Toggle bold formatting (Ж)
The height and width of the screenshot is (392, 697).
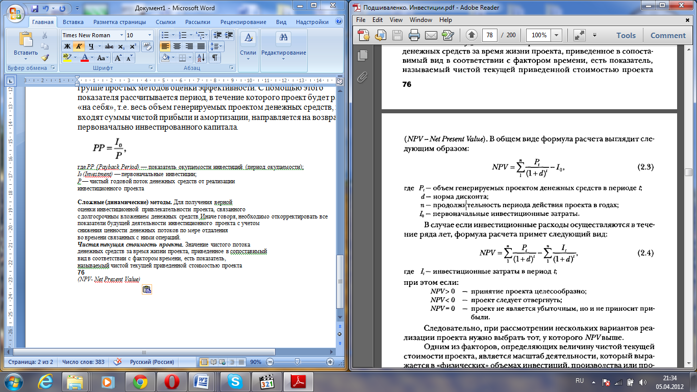[67, 46]
